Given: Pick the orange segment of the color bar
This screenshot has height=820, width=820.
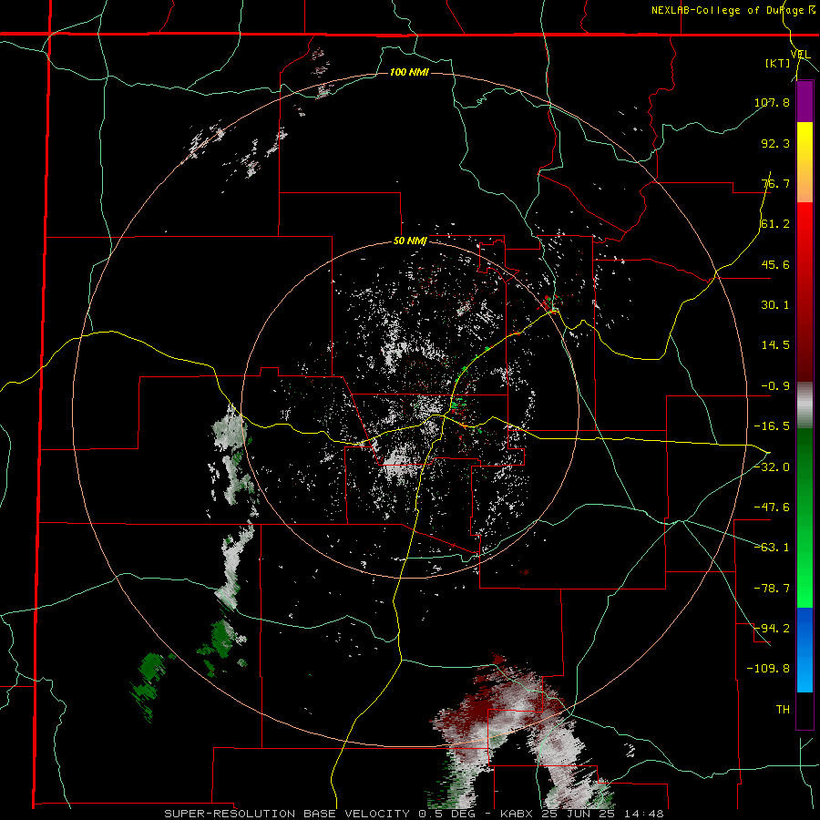Looking at the screenshot, I should tap(805, 182).
